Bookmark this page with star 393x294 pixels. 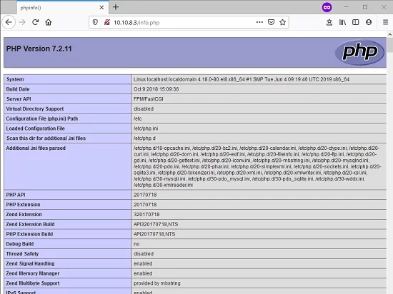point(283,22)
